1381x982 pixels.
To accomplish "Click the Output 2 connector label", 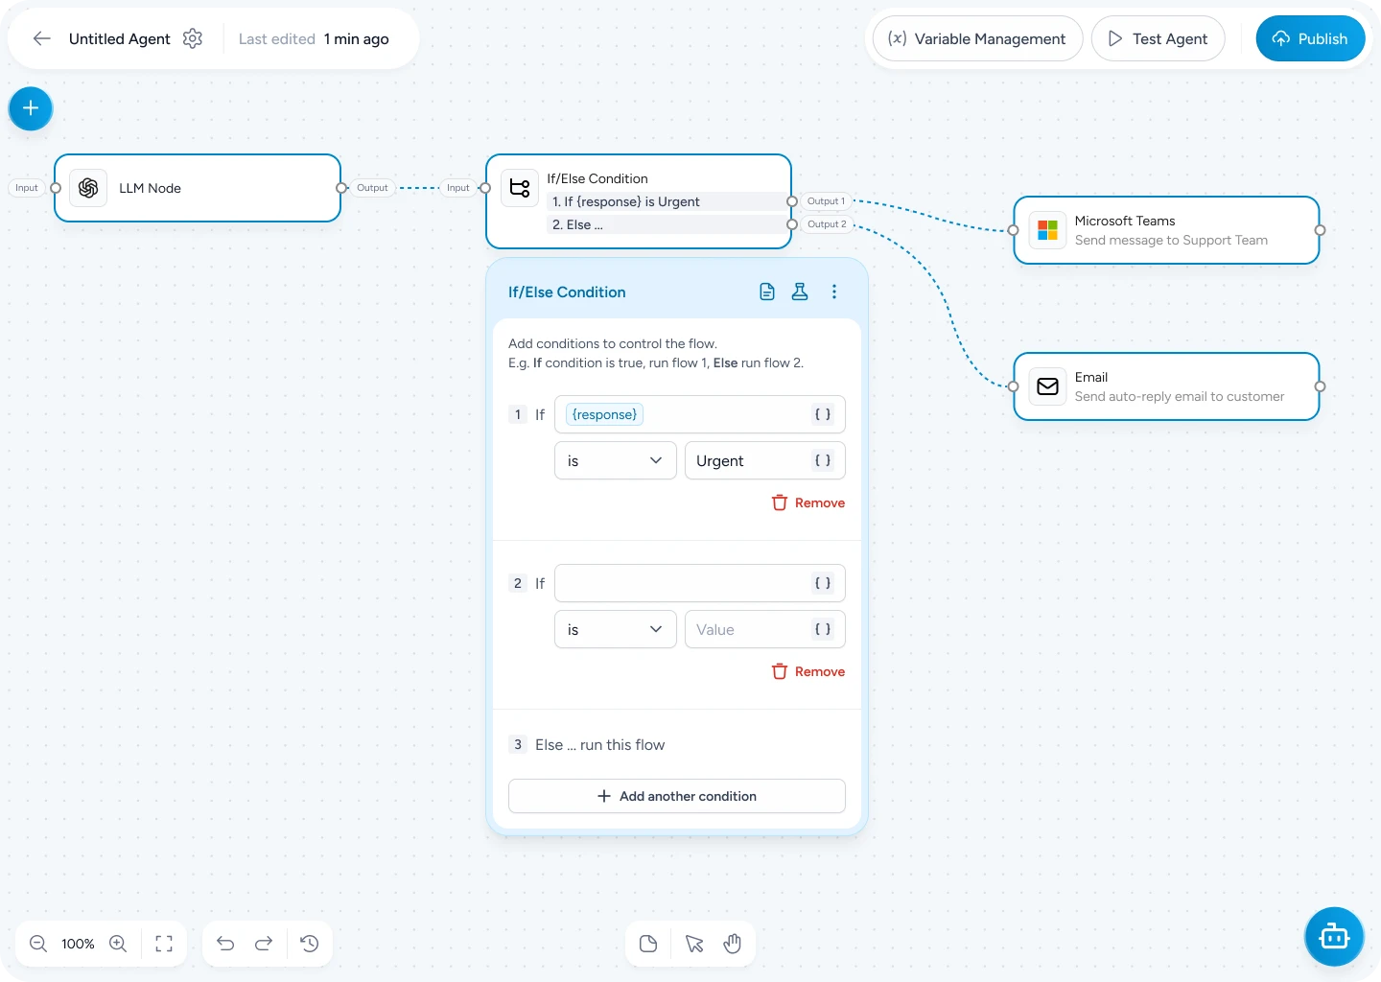I will pos(827,224).
